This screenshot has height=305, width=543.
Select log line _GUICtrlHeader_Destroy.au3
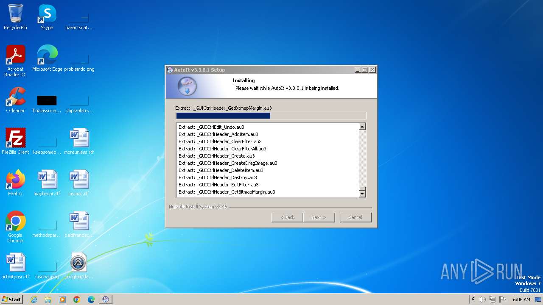218,177
